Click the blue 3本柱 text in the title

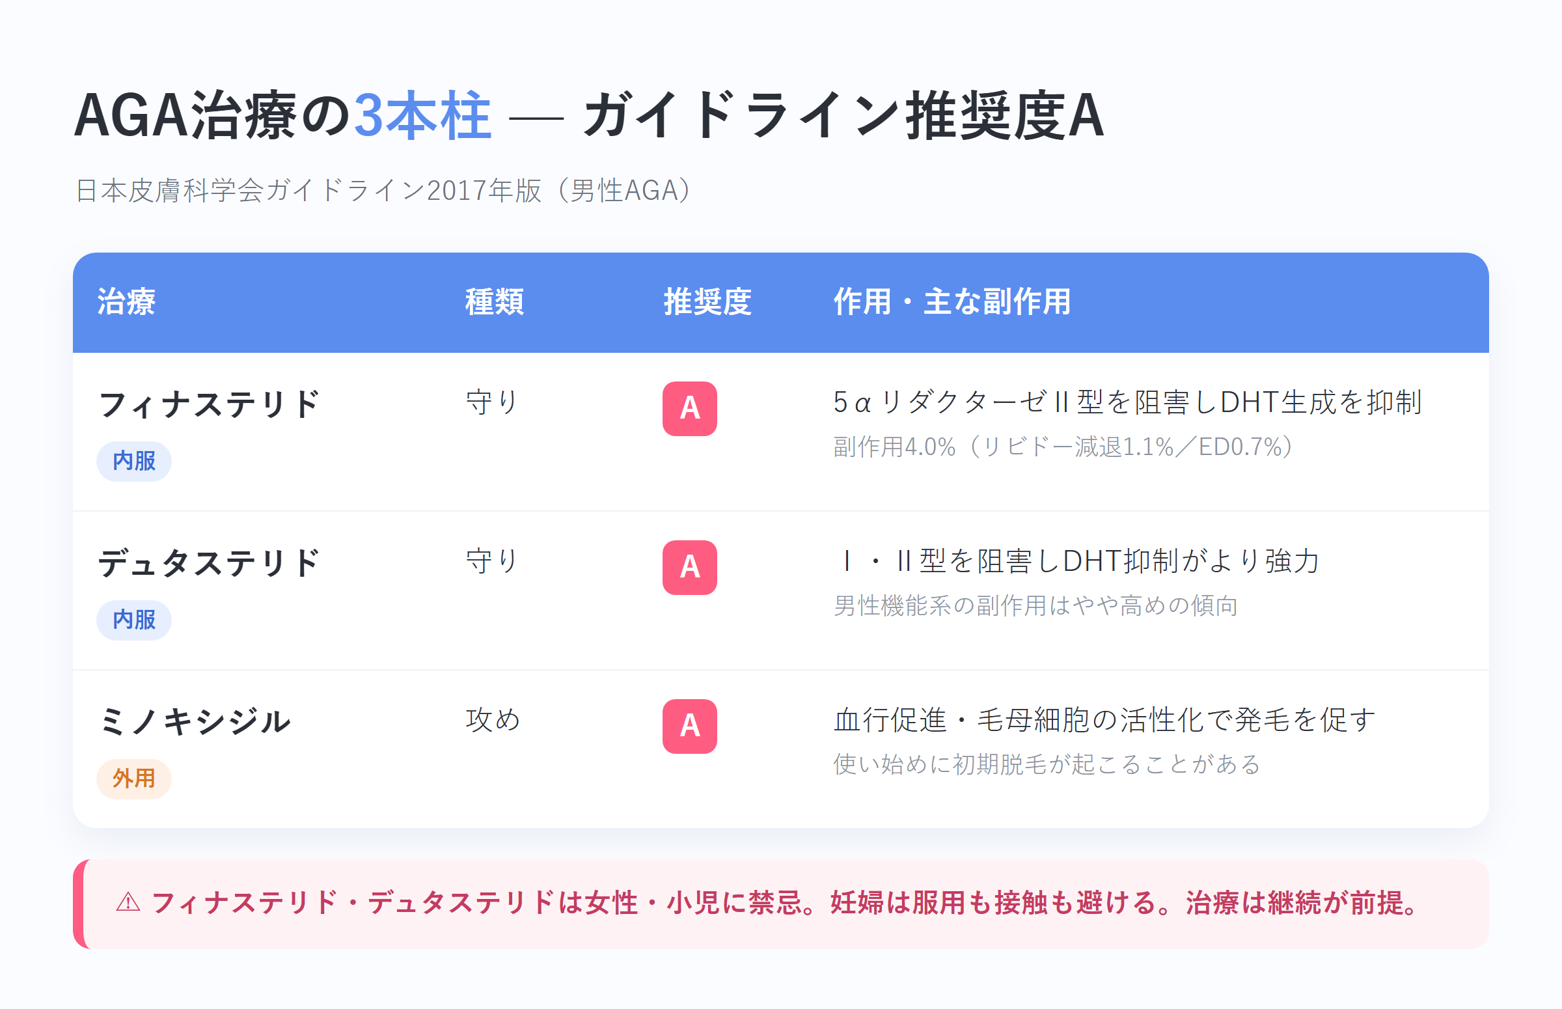(x=422, y=116)
